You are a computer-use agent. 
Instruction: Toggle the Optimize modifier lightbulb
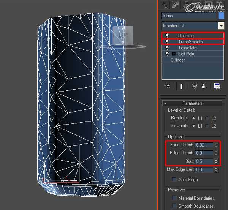pyautogui.click(x=167, y=35)
